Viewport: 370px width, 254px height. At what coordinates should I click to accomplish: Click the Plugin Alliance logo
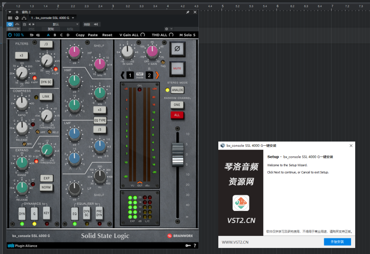click(x=22, y=246)
